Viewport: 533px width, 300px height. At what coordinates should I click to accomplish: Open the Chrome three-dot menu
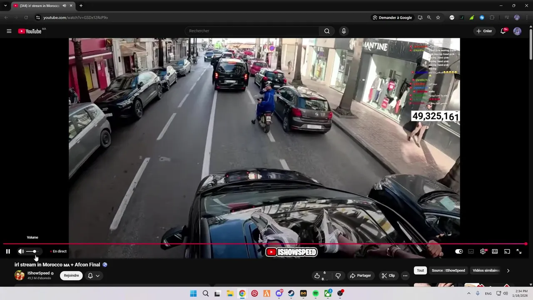coord(526,17)
